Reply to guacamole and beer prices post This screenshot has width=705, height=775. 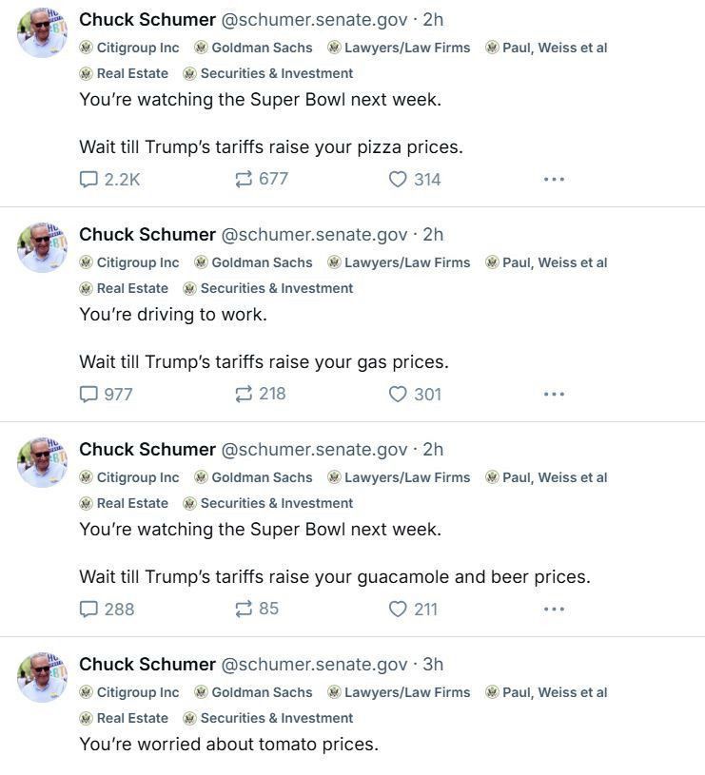click(x=88, y=609)
